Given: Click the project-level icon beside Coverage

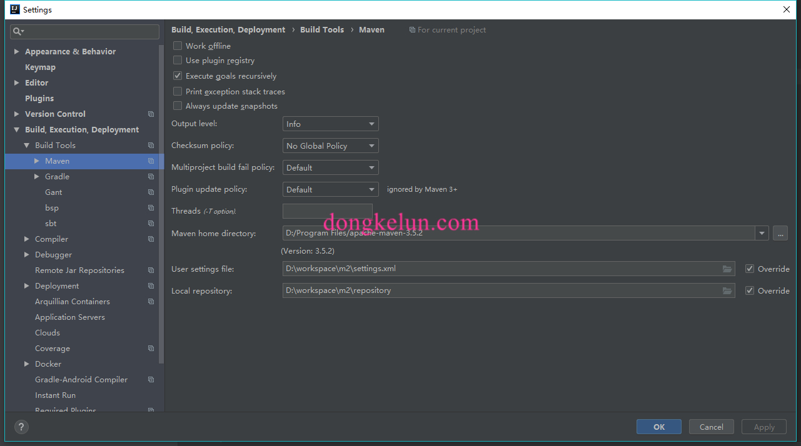Looking at the screenshot, I should click(x=151, y=349).
